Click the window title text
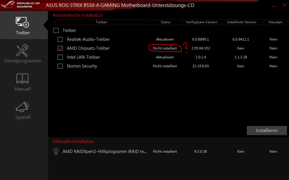The width and height of the screenshot is (289, 180). point(120,5)
